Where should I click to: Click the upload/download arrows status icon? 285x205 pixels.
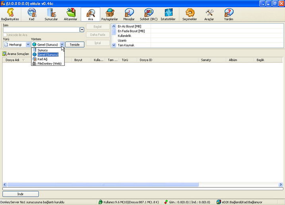[166, 202]
